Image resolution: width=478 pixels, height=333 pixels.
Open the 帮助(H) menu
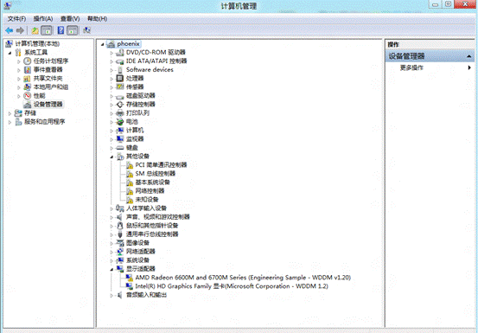97,19
